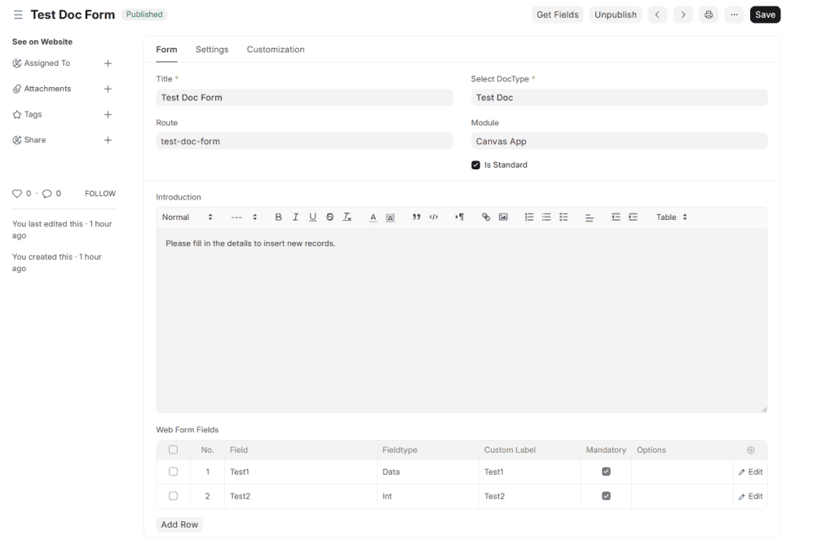The width and height of the screenshot is (835, 544).
Task: Toggle the Mandatory checkbox for Test2
Action: tap(606, 496)
